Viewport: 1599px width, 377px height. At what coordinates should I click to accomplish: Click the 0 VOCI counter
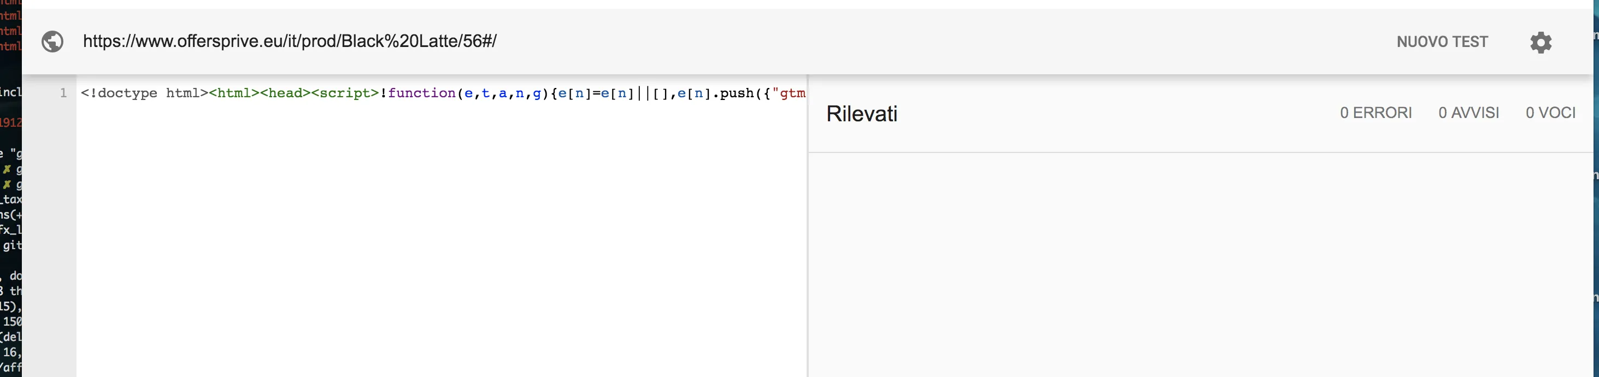[1550, 113]
